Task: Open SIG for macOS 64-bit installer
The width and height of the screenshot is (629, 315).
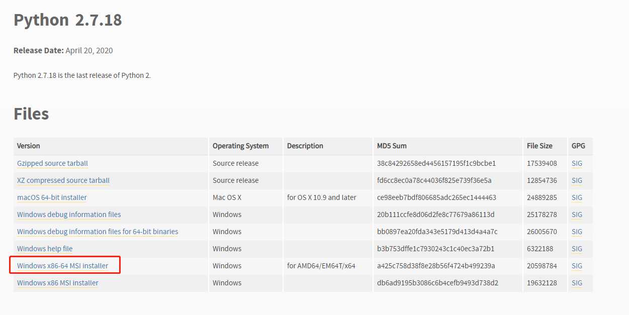Action: pos(577,197)
